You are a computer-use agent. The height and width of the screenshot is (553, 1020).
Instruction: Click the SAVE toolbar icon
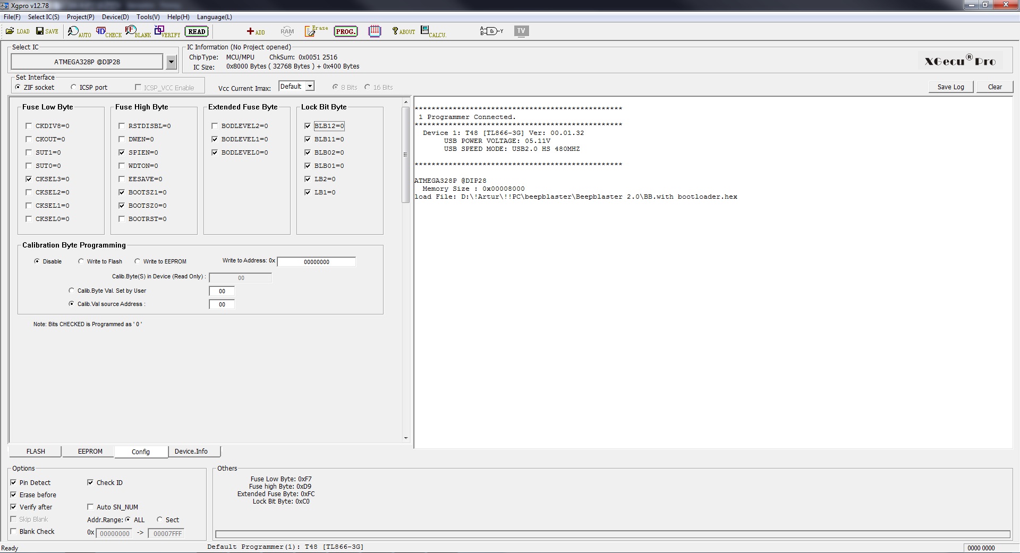pyautogui.click(x=47, y=31)
